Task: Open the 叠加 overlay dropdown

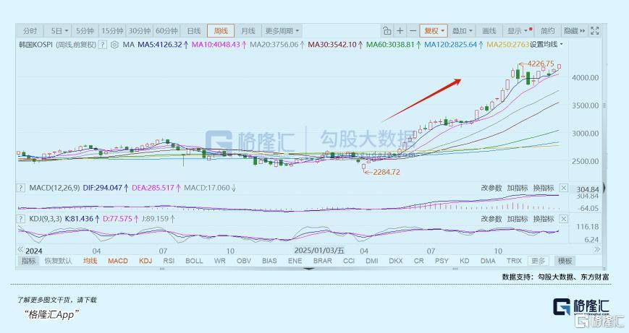Action: pyautogui.click(x=462, y=31)
